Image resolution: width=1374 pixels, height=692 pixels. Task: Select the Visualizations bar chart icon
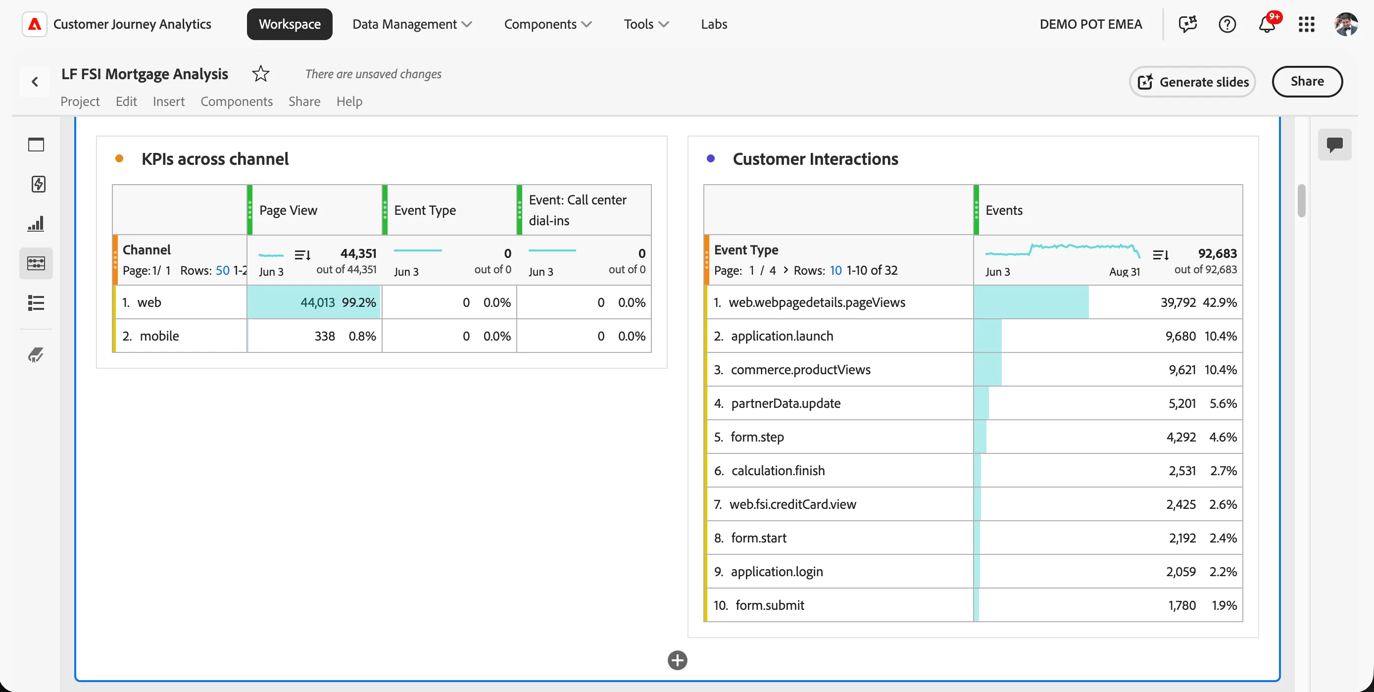tap(36, 224)
